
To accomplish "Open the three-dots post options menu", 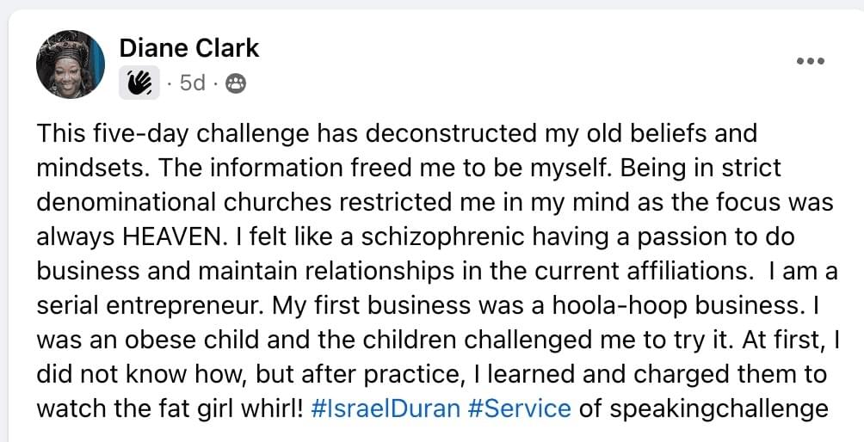I will [810, 61].
